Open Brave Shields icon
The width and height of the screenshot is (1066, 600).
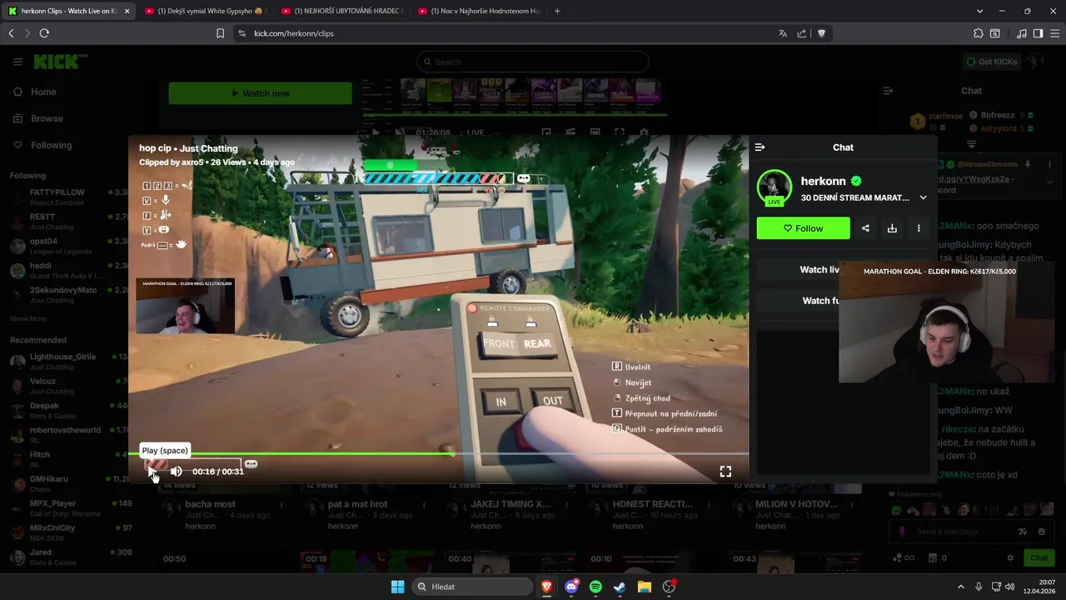(x=821, y=33)
